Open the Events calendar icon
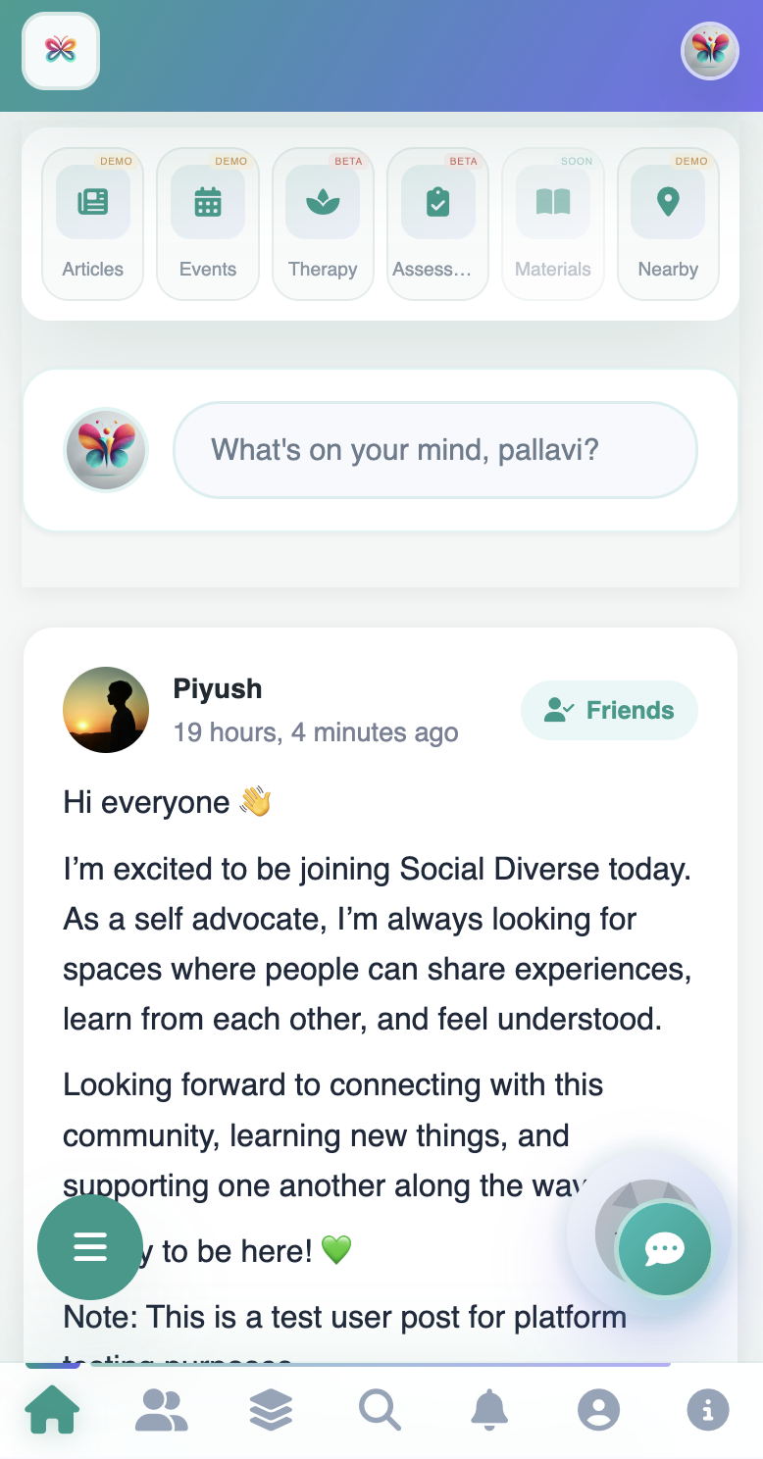The height and width of the screenshot is (1459, 763). point(208,203)
